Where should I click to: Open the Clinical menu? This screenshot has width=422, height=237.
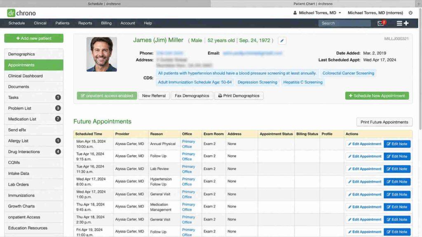pos(40,23)
